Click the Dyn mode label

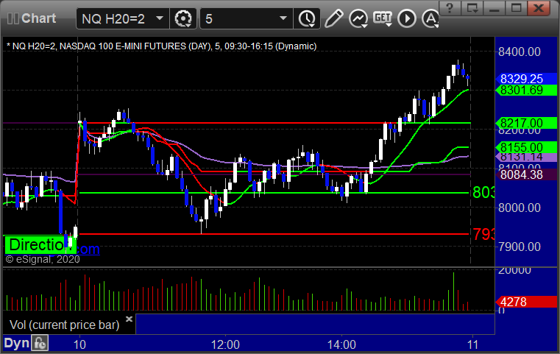click(x=16, y=343)
